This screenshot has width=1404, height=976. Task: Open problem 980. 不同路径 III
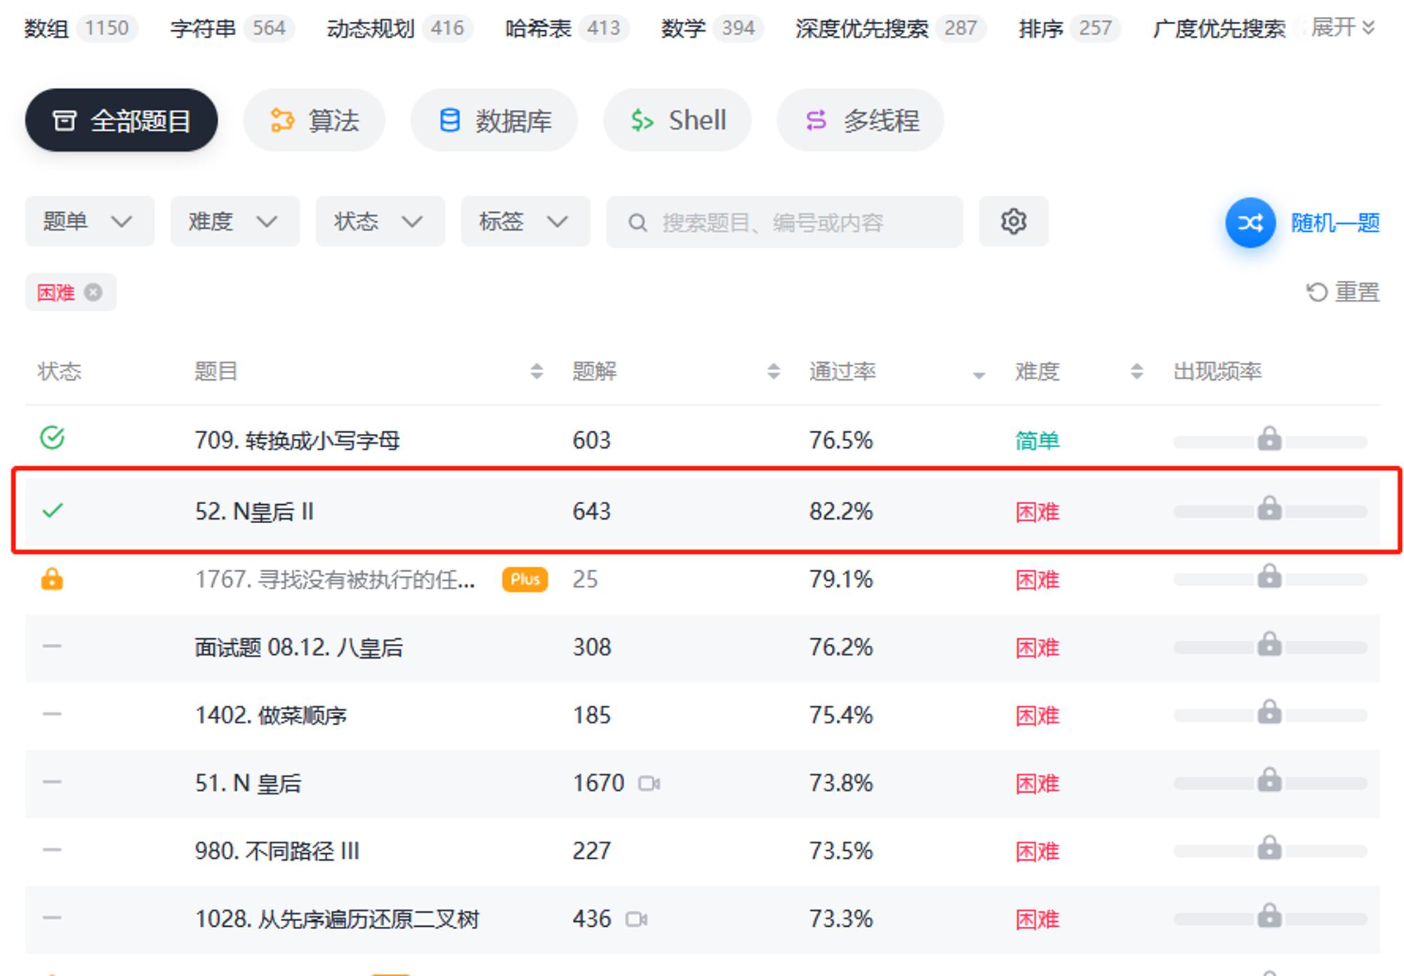pos(277,851)
